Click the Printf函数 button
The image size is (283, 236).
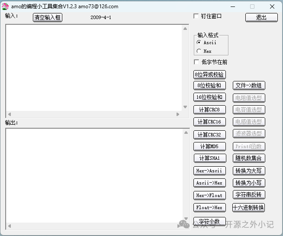[x=249, y=147]
